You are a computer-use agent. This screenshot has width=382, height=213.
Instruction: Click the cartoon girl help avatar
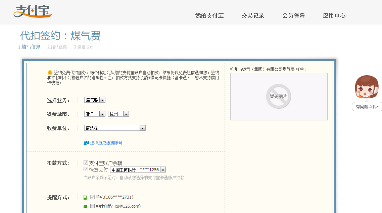(366, 87)
